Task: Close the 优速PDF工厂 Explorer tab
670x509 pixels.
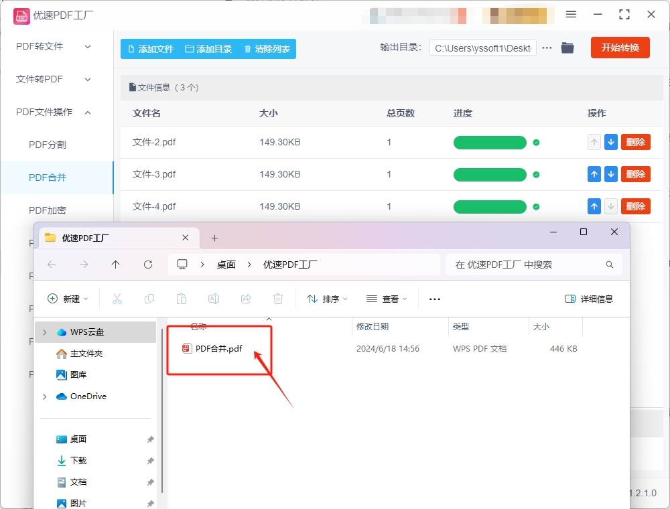Action: tap(185, 237)
